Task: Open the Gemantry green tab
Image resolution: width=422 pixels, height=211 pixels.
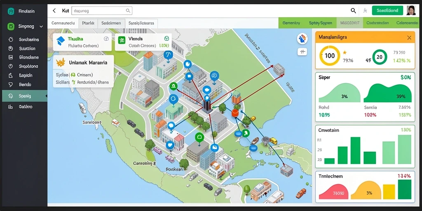Action: (x=291, y=23)
